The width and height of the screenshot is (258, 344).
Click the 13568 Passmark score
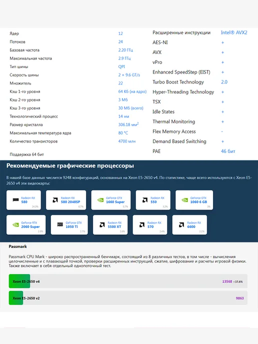click(227, 281)
